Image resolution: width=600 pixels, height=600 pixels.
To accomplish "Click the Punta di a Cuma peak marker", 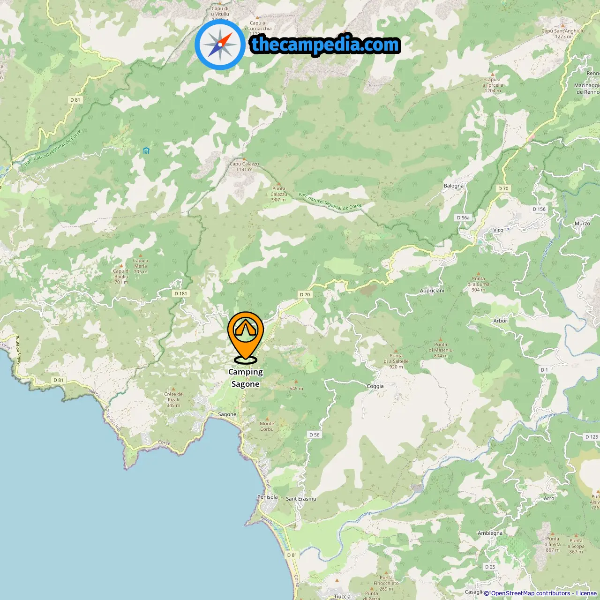I will [x=479, y=273].
